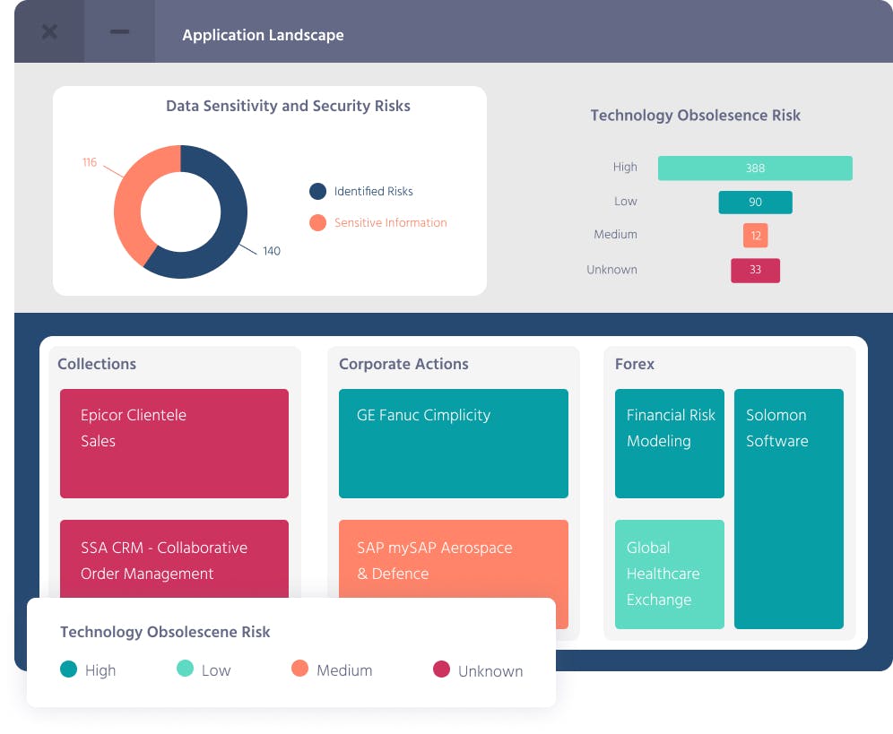The width and height of the screenshot is (893, 734).
Task: Click the Low axis label in the bar chart
Action: click(625, 201)
